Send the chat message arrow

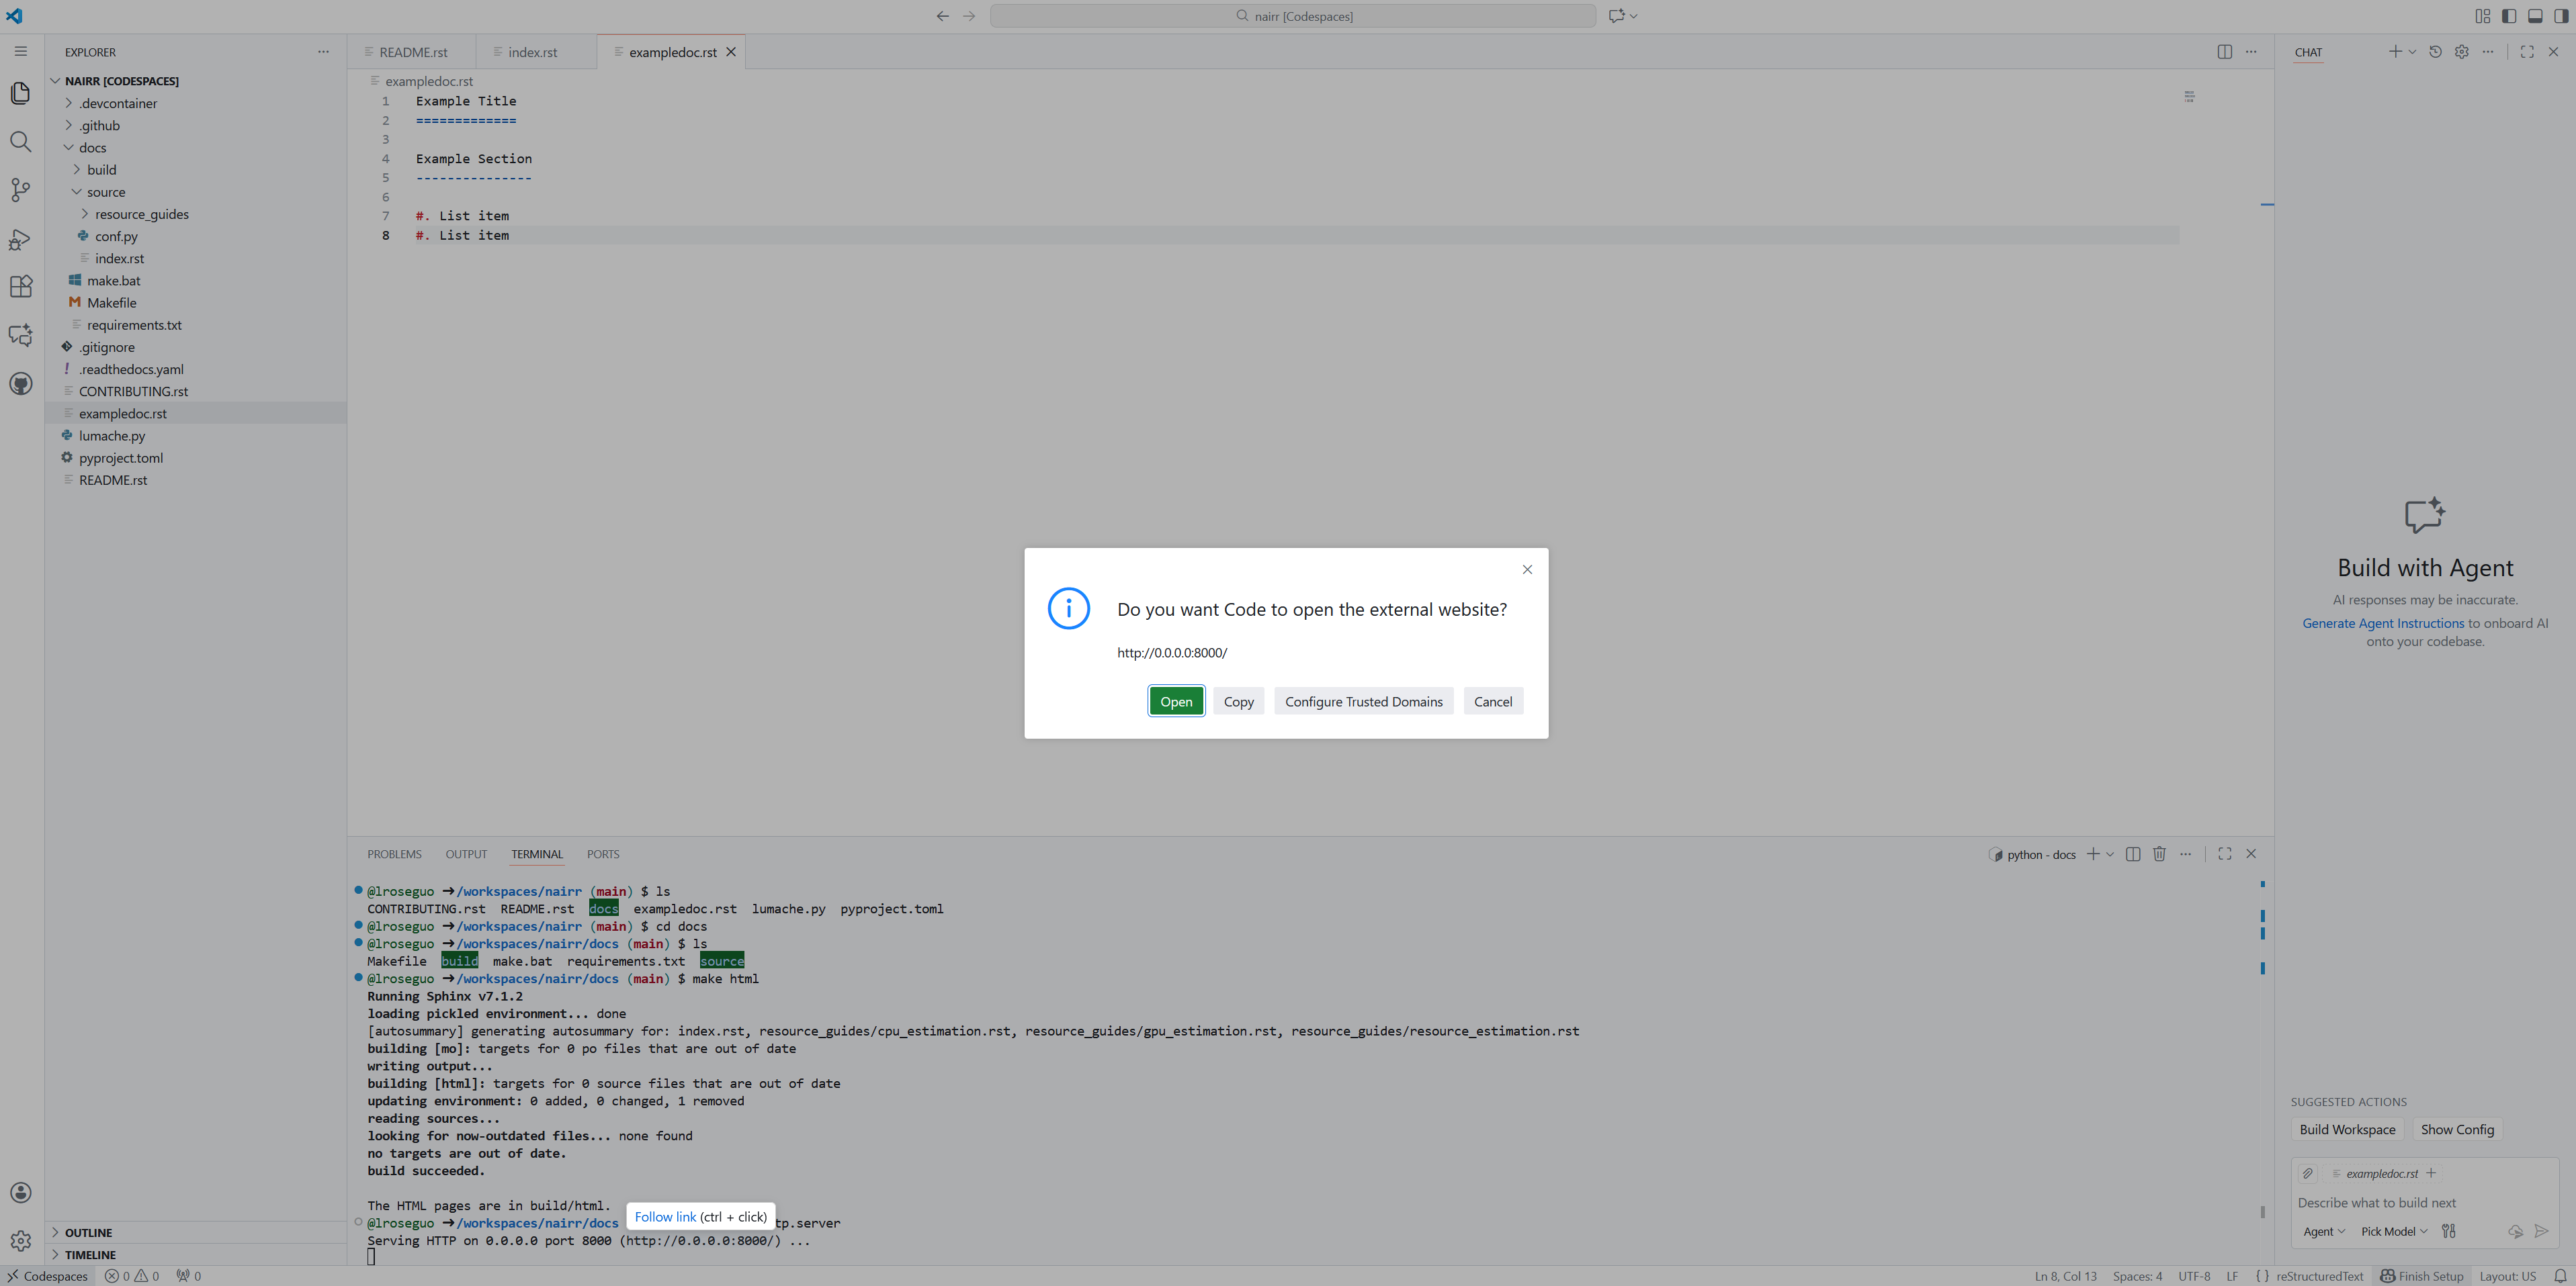coord(2541,1231)
